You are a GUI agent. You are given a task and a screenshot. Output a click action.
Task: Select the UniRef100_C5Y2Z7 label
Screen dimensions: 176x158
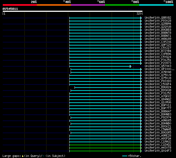[x=158, y=48]
